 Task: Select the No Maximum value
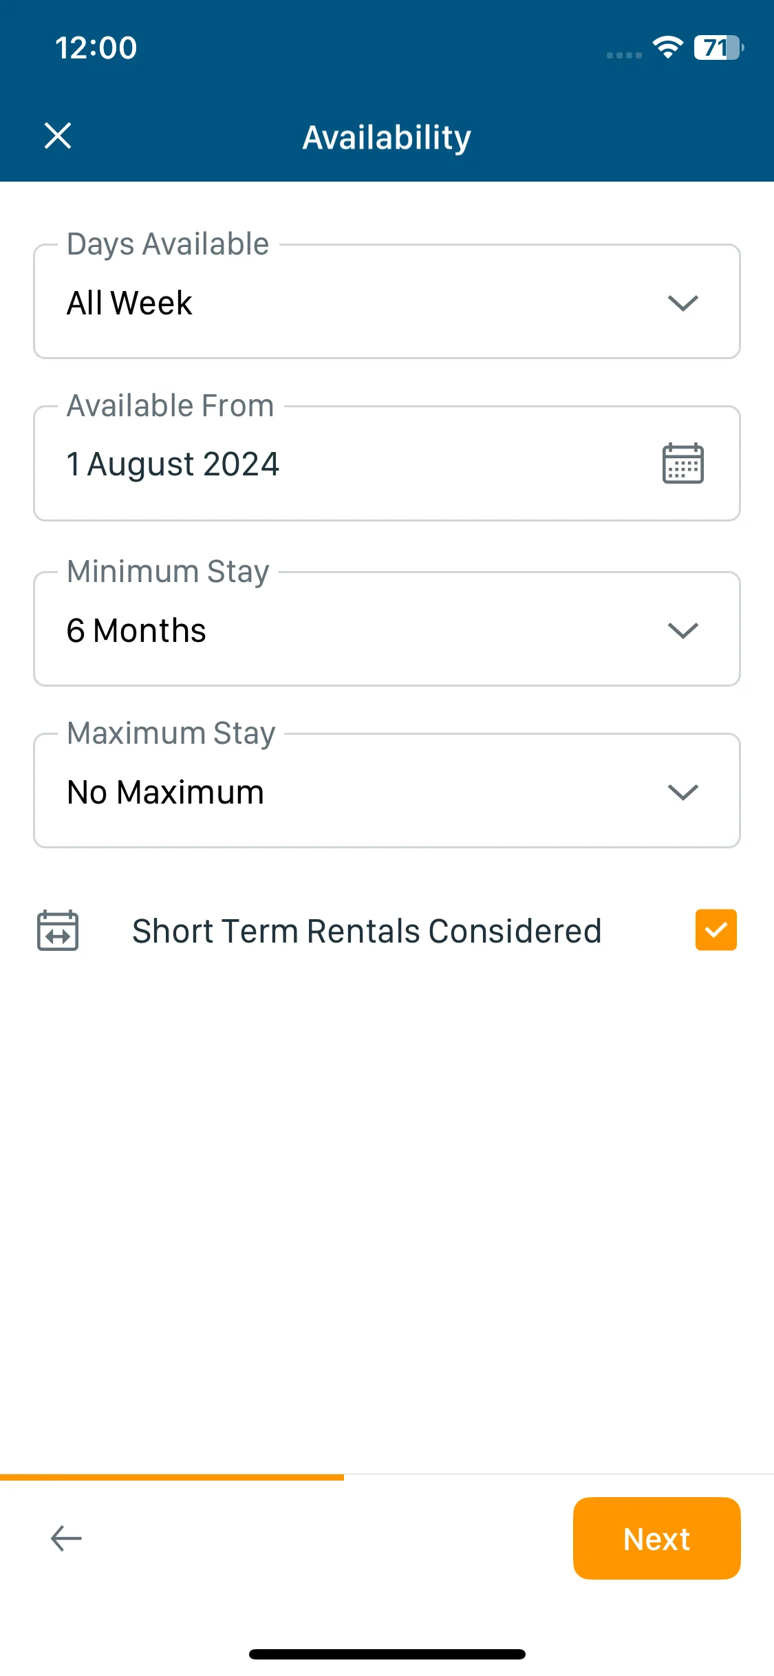(x=165, y=792)
